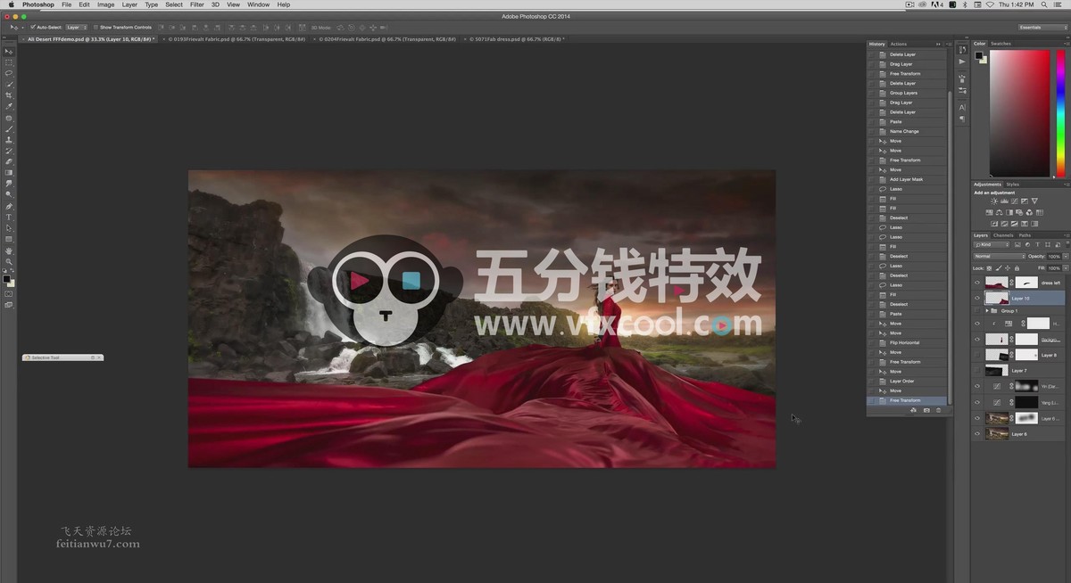Viewport: 1071px width, 583px height.
Task: Add a Brightness/Contrast adjustment
Action: 993,201
